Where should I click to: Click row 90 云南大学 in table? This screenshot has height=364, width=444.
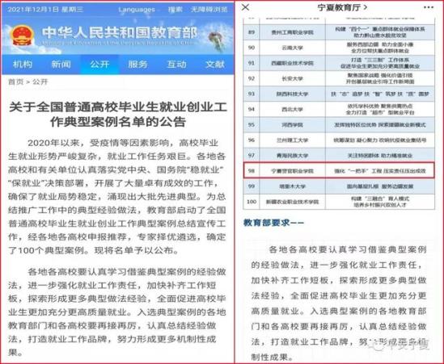[x=339, y=48]
